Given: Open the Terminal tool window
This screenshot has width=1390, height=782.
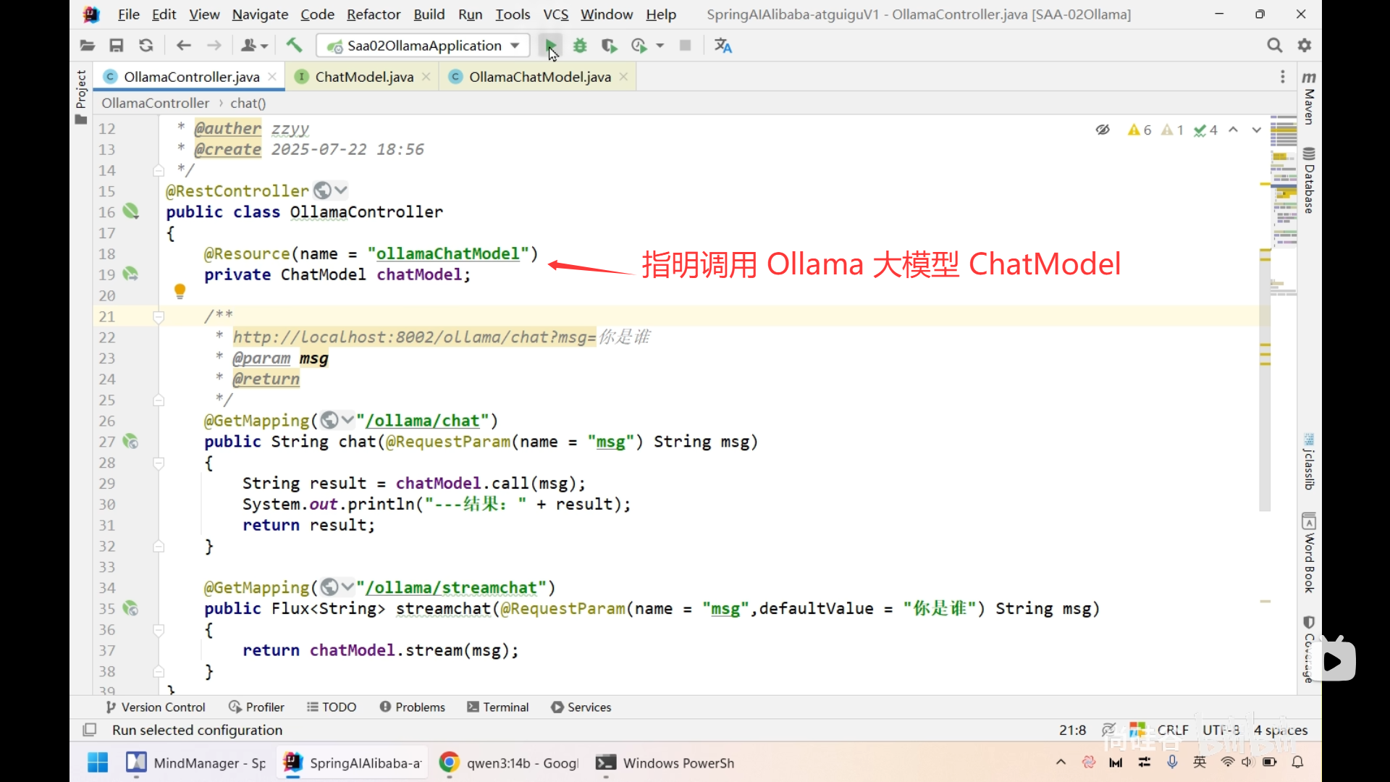Looking at the screenshot, I should [498, 707].
